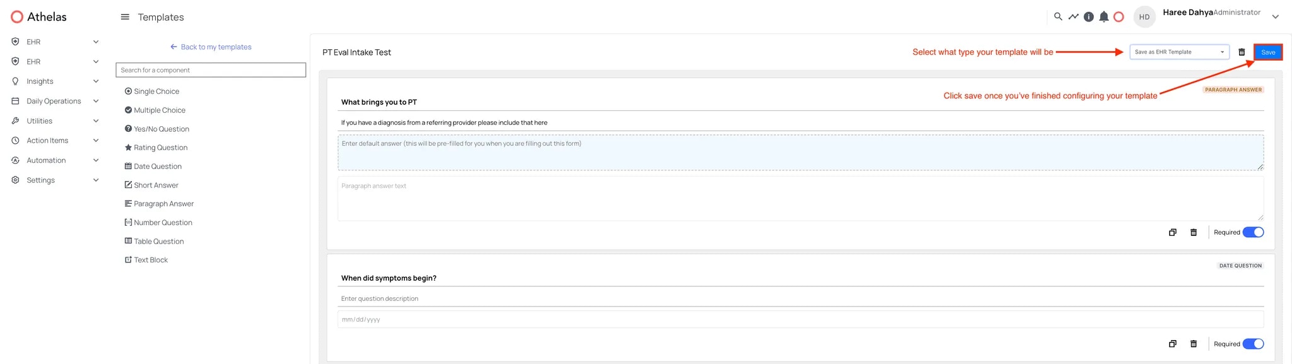Open the Settings menu item
The height and width of the screenshot is (364, 1292).
click(40, 180)
